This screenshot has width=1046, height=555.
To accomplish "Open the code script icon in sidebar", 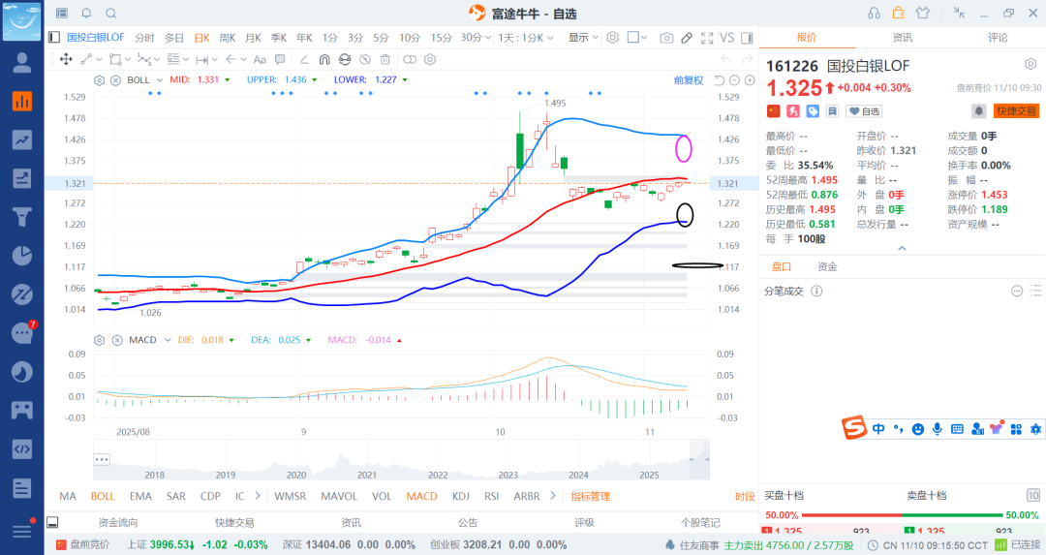I will 22,448.
